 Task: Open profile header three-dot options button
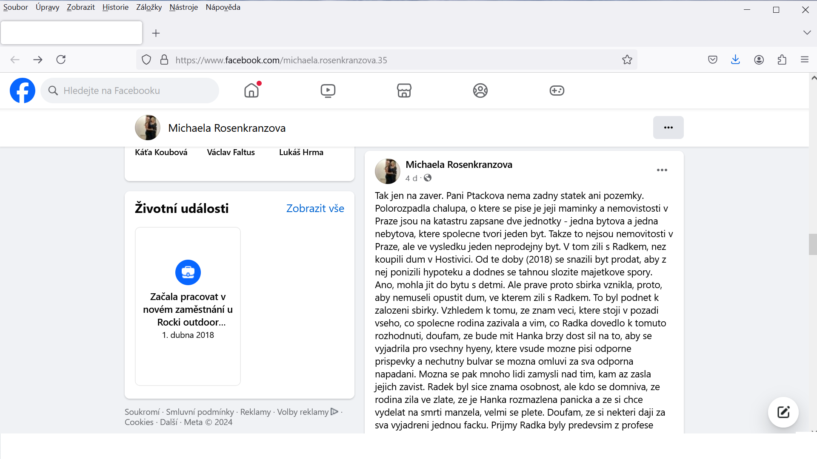click(668, 127)
